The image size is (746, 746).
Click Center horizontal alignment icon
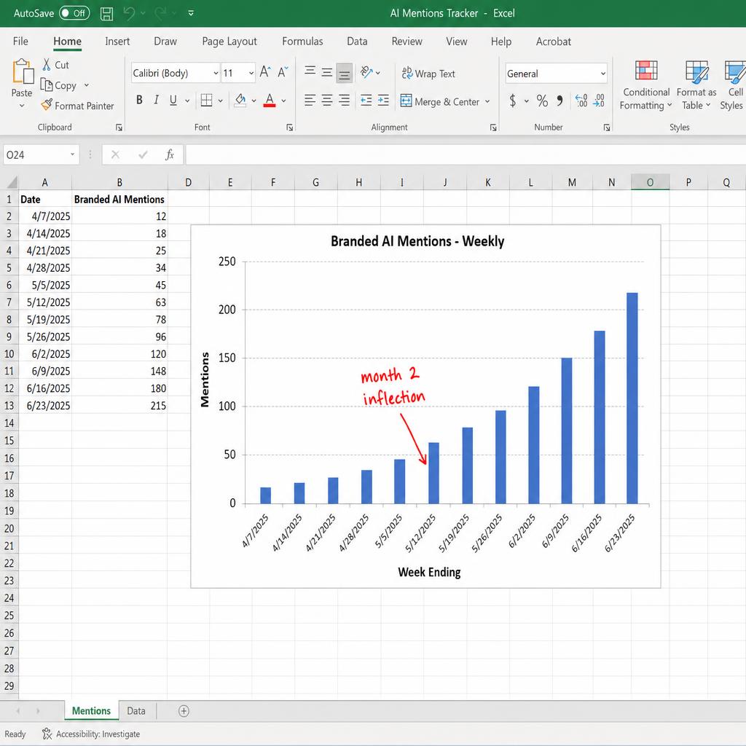327,101
